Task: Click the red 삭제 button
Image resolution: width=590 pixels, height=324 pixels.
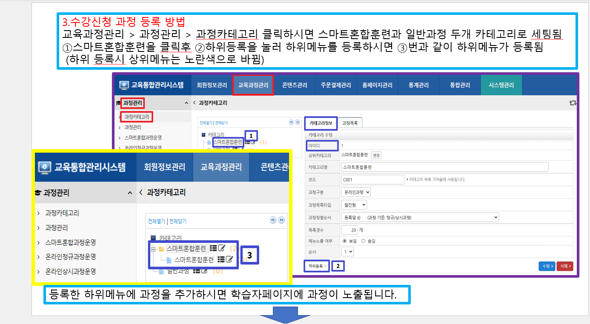Action: click(564, 266)
